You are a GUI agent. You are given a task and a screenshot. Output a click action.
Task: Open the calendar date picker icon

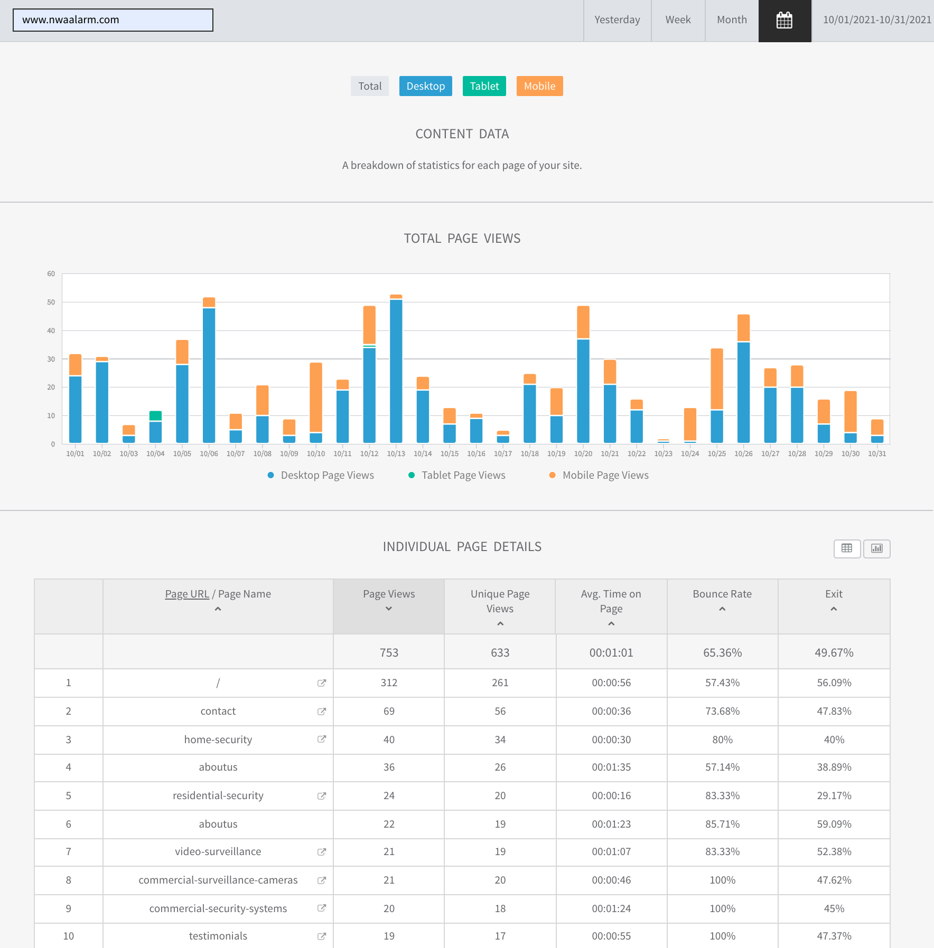pyautogui.click(x=784, y=21)
